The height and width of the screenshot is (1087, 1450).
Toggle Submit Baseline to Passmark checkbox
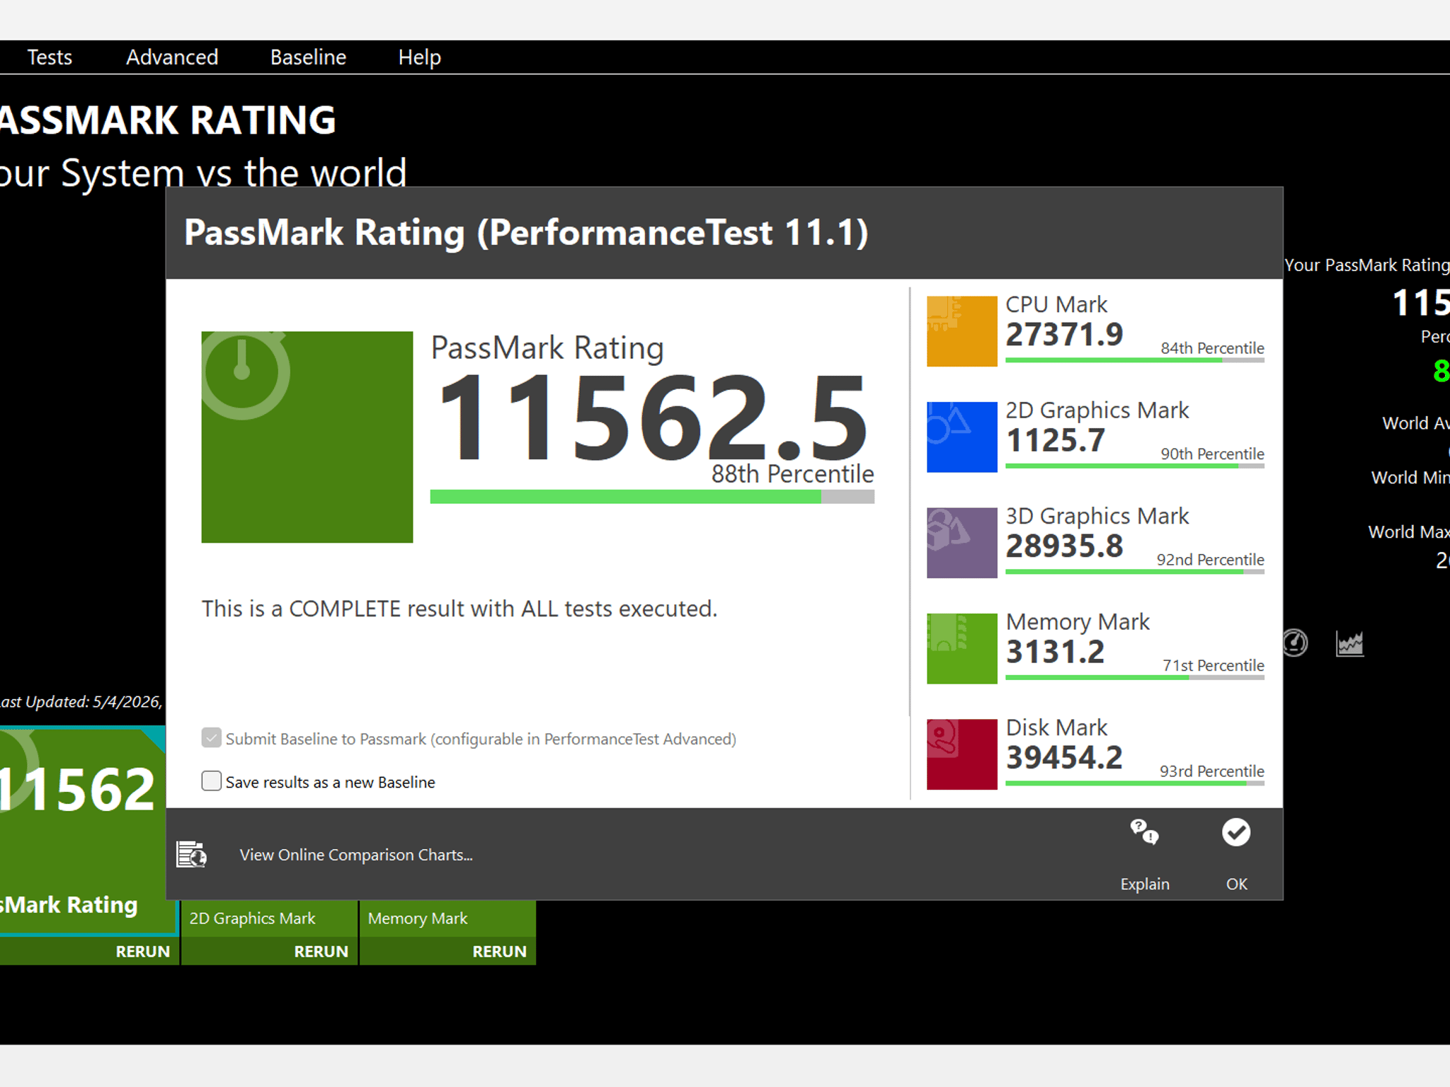tap(211, 738)
